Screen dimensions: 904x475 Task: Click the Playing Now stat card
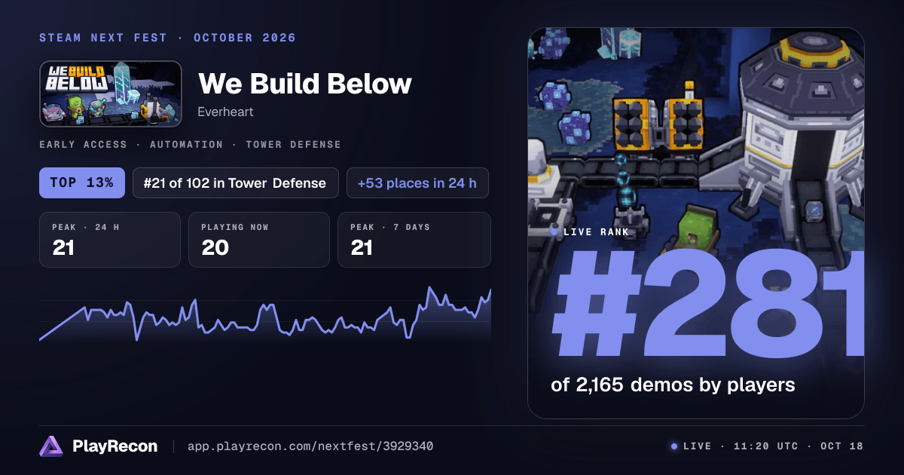[259, 240]
